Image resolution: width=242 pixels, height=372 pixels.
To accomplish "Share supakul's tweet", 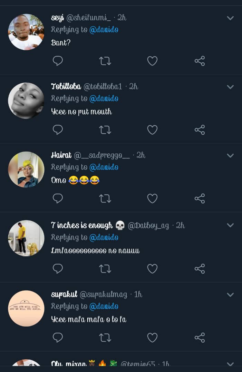I will [x=200, y=338].
